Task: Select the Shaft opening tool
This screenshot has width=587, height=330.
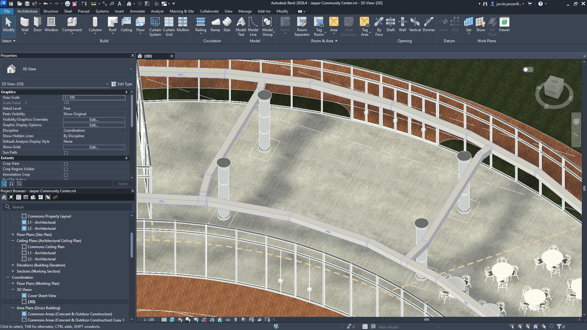Action: (390, 24)
